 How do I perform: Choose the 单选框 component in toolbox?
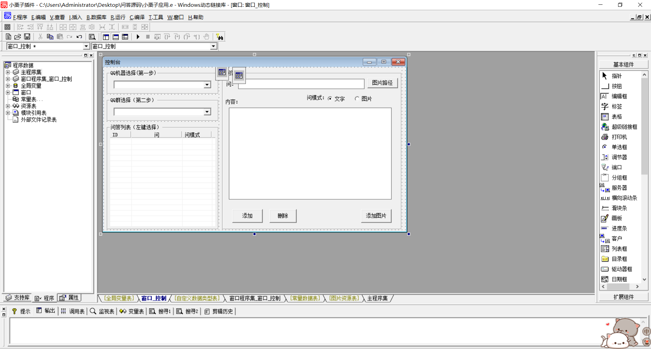[x=619, y=147]
